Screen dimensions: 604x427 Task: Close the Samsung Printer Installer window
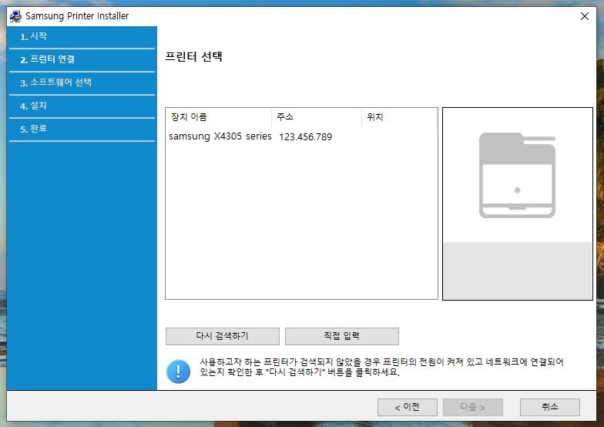(x=584, y=16)
